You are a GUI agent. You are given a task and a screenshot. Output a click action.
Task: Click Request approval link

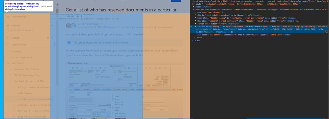[x=165, y=27]
